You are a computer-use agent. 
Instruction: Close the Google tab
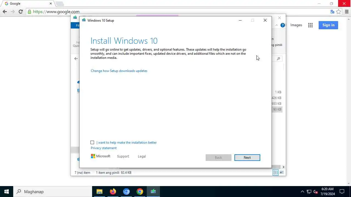pyautogui.click(x=51, y=4)
